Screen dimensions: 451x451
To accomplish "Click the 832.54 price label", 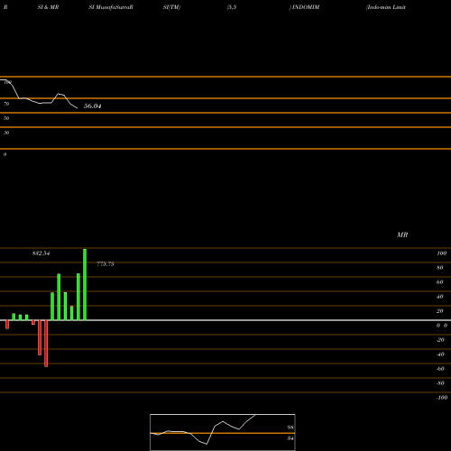I will 41,253.
